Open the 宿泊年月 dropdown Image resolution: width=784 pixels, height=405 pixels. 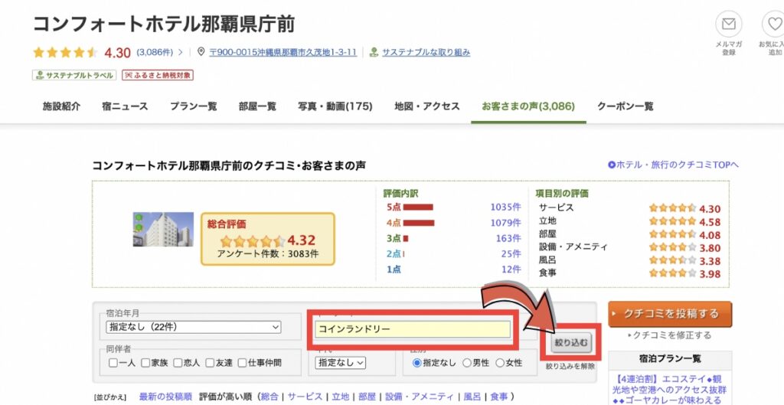(x=194, y=328)
